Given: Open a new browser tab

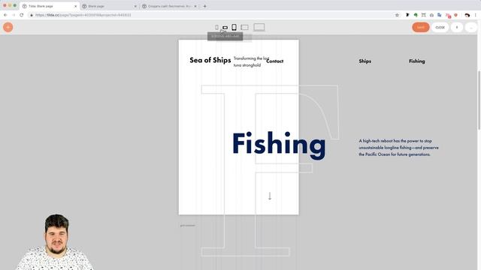Looking at the screenshot, I should pos(204,6).
